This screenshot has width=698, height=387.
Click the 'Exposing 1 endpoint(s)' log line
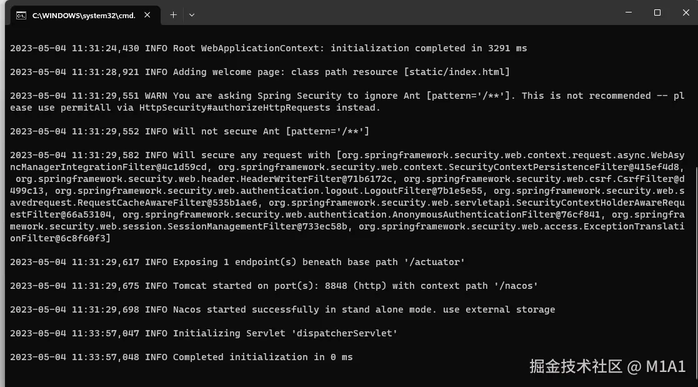point(237,262)
